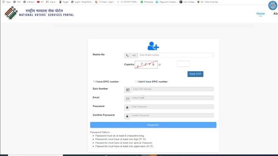
Task: Go to the Home menu item
Action: (x=260, y=13)
